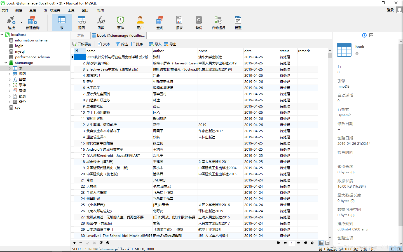Expand the 函数 node under stumanage

click(x=10, y=80)
